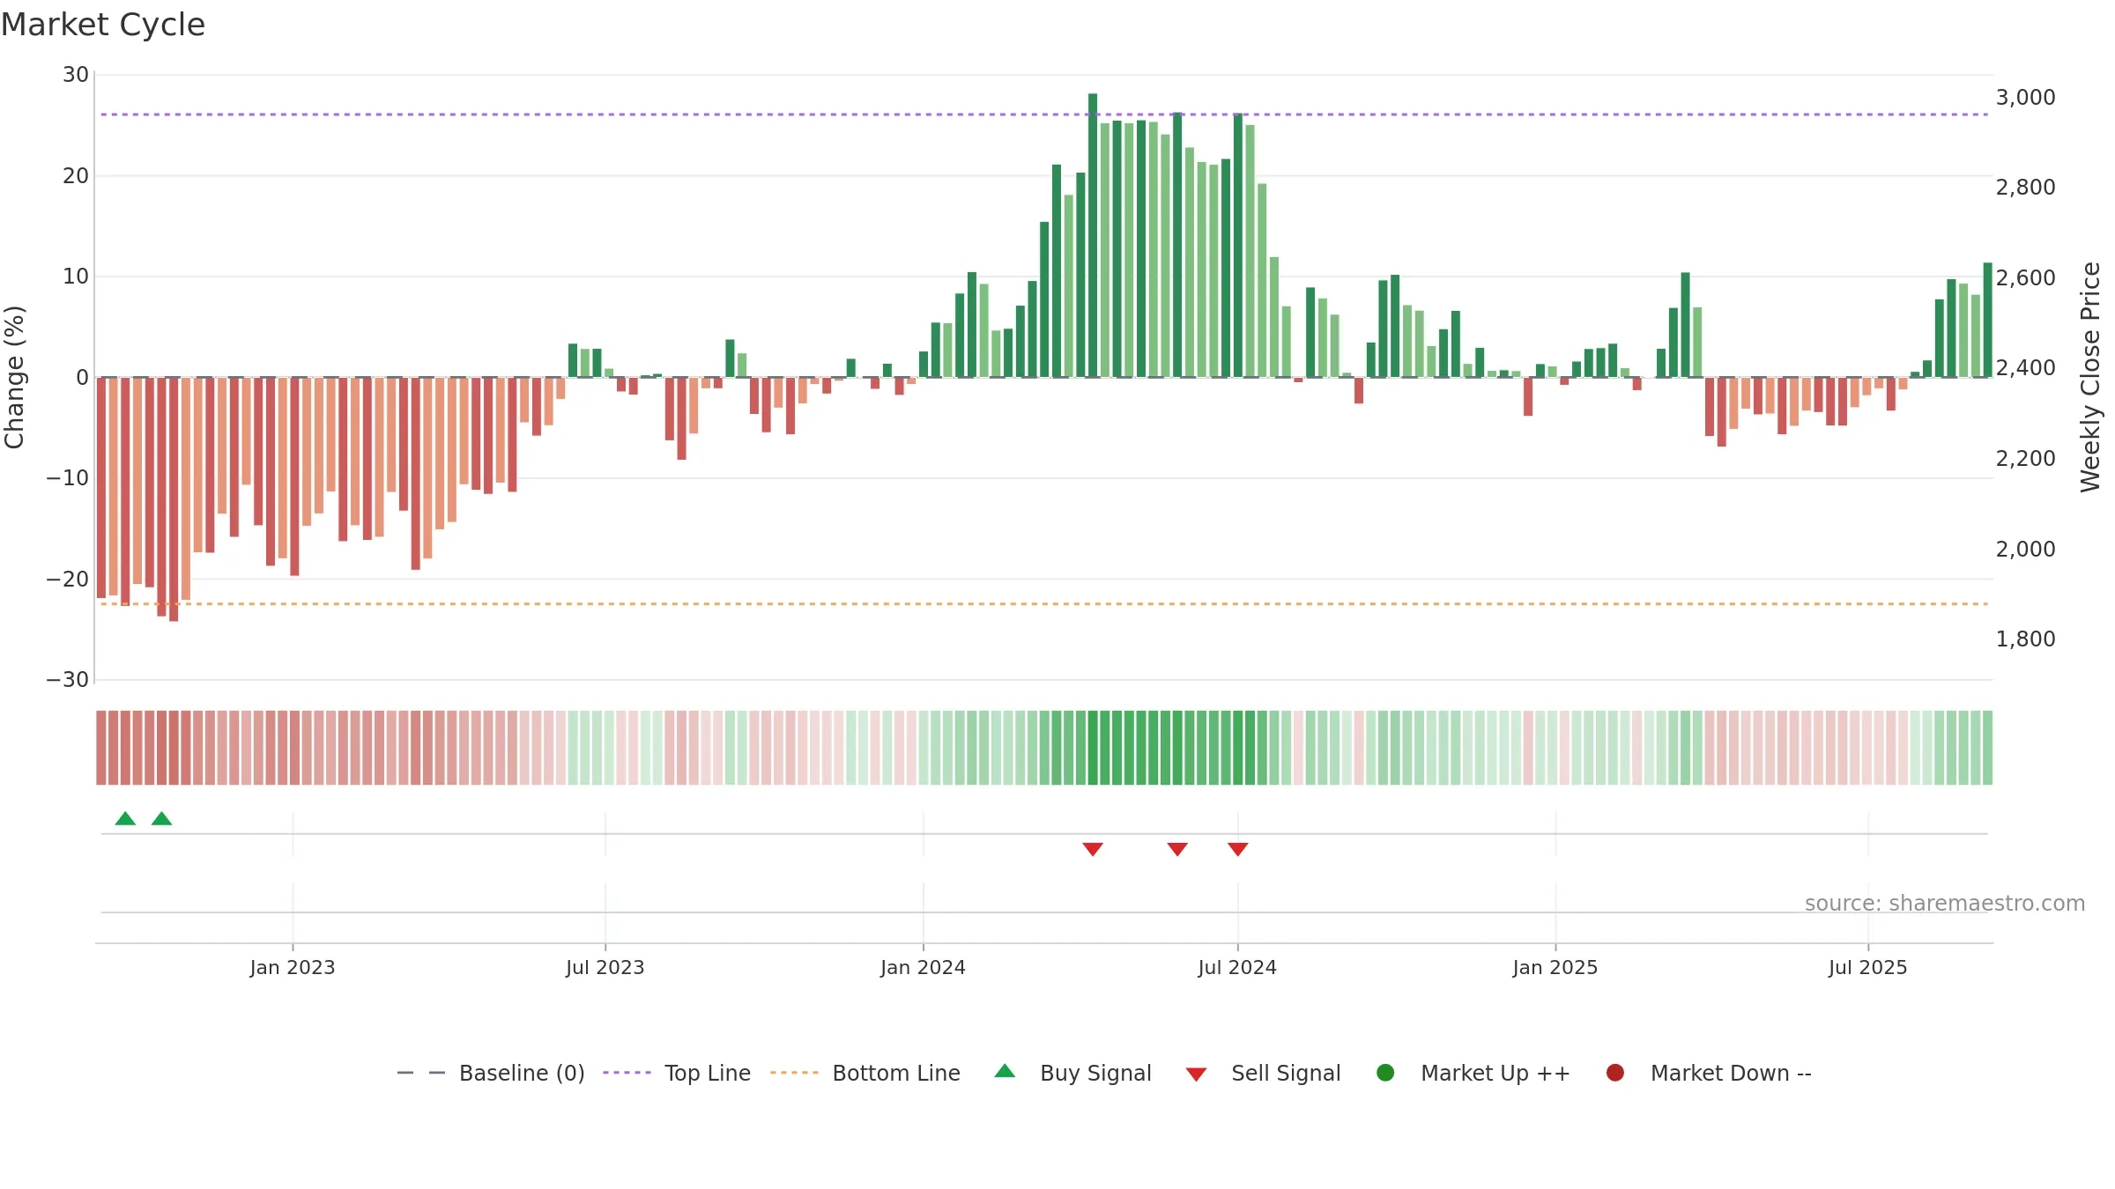Click the darkest green heatmap cell in mid 2024

click(x=1093, y=748)
